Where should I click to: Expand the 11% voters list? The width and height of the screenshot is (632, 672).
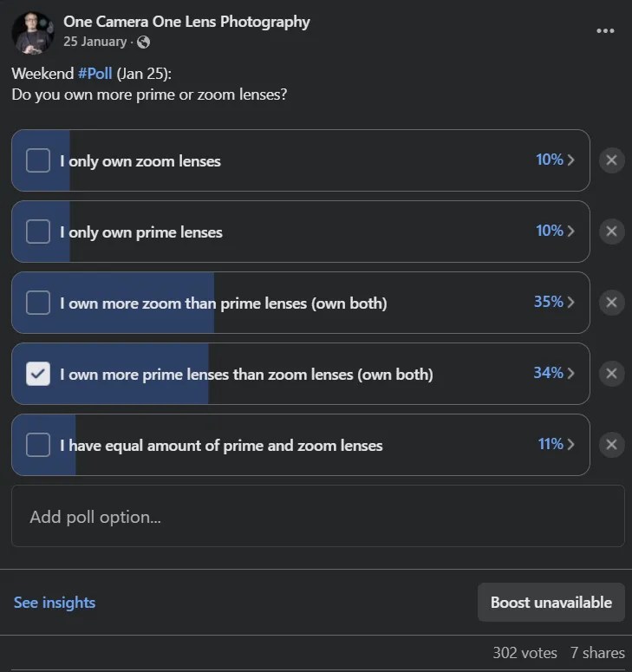click(x=556, y=444)
